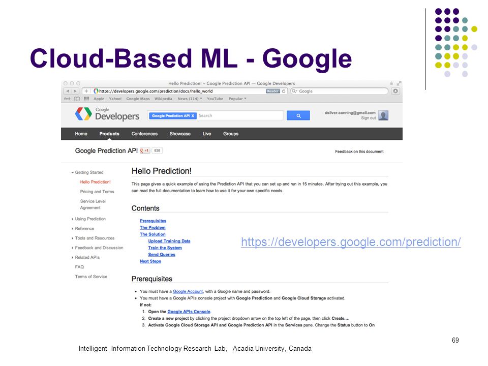Image resolution: width=488 pixels, height=366 pixels.
Task: Click the Upload Training Data link
Action: 169,241
